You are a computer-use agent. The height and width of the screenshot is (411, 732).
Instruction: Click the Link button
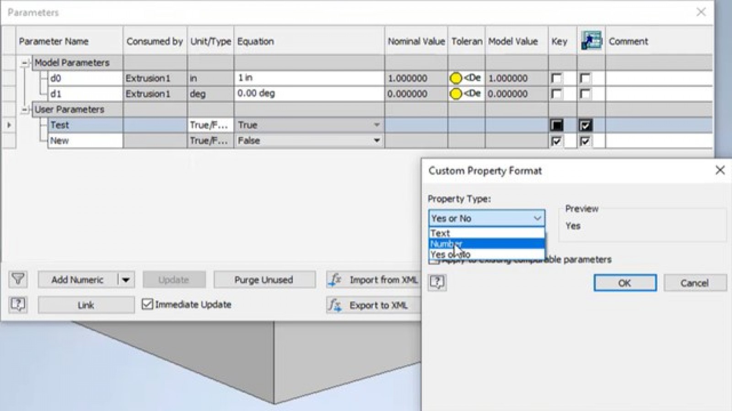86,305
